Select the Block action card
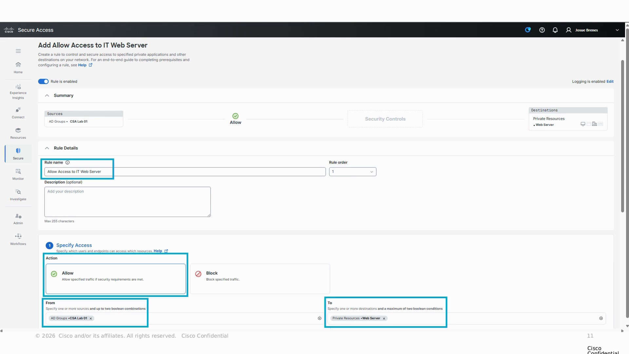 (260, 279)
